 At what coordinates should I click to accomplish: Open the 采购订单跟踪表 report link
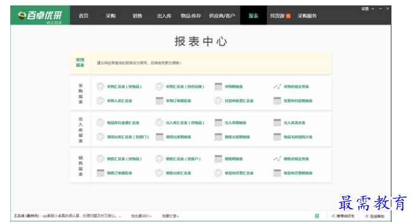[178, 101]
